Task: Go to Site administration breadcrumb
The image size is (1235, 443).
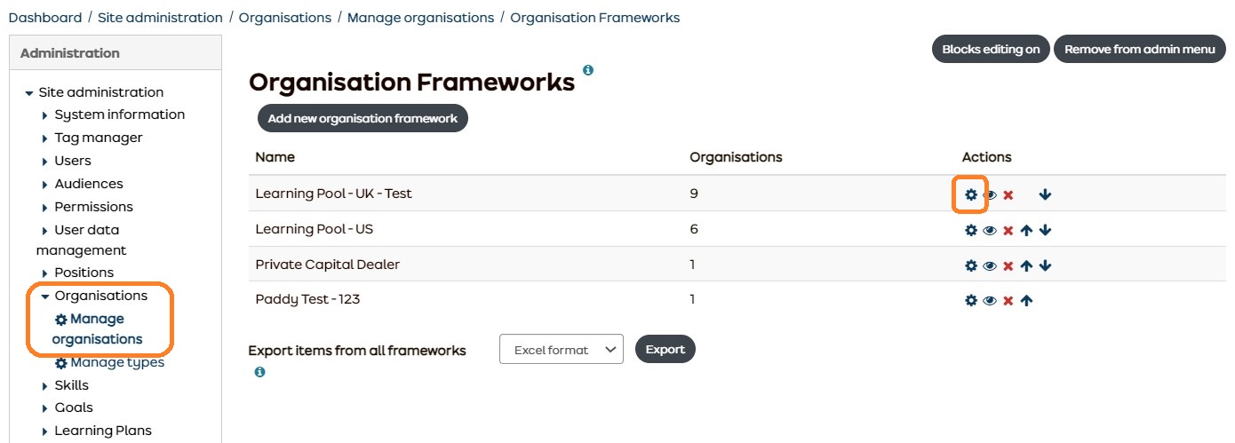Action: pos(160,18)
